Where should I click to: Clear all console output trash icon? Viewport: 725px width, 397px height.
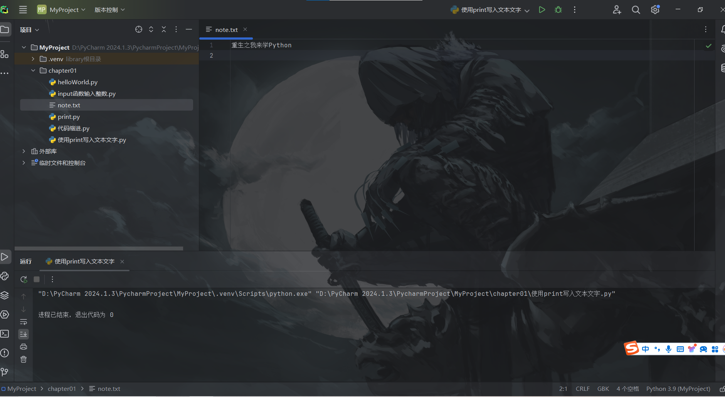coord(24,359)
